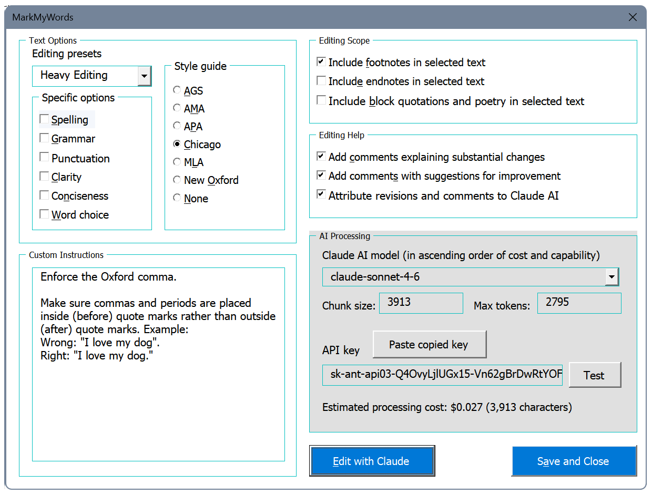Enable the Conciseness option

45,195
